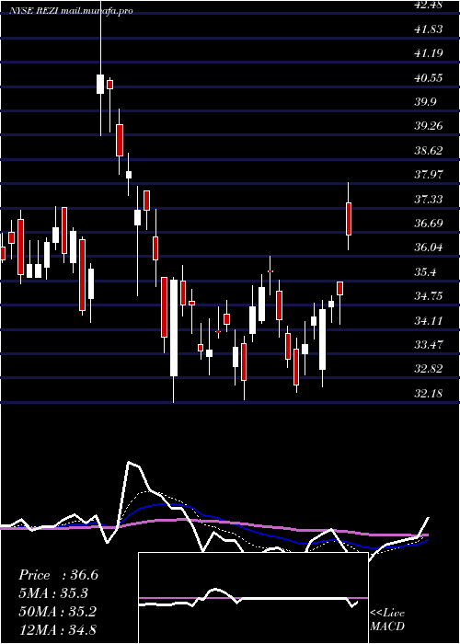The image size is (460, 644).
Task: Select the 39.26 price axis label
Action: pos(429,126)
